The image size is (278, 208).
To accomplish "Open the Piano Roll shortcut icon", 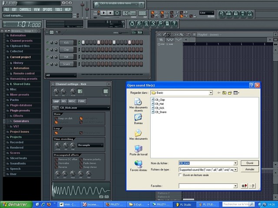I will [x=235, y=14].
